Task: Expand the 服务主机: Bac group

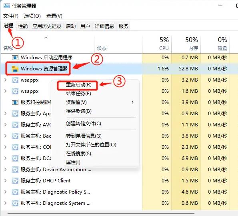Action: 6,136
